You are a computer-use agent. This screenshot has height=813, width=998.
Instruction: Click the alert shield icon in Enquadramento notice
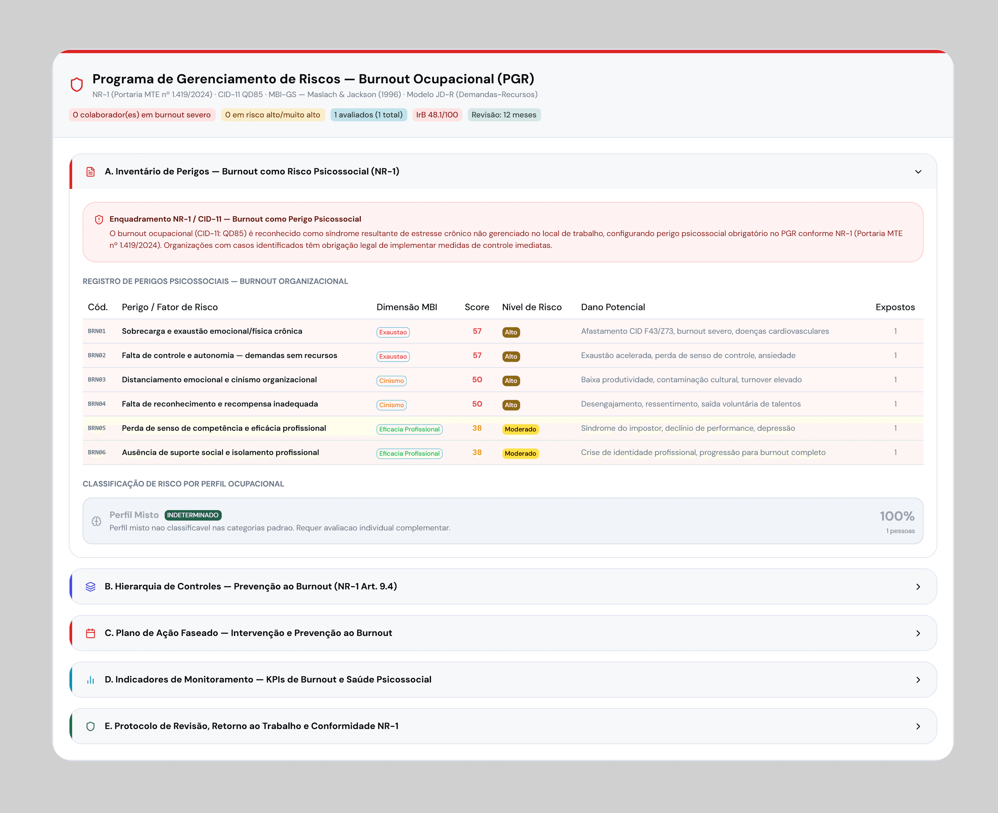[99, 220]
